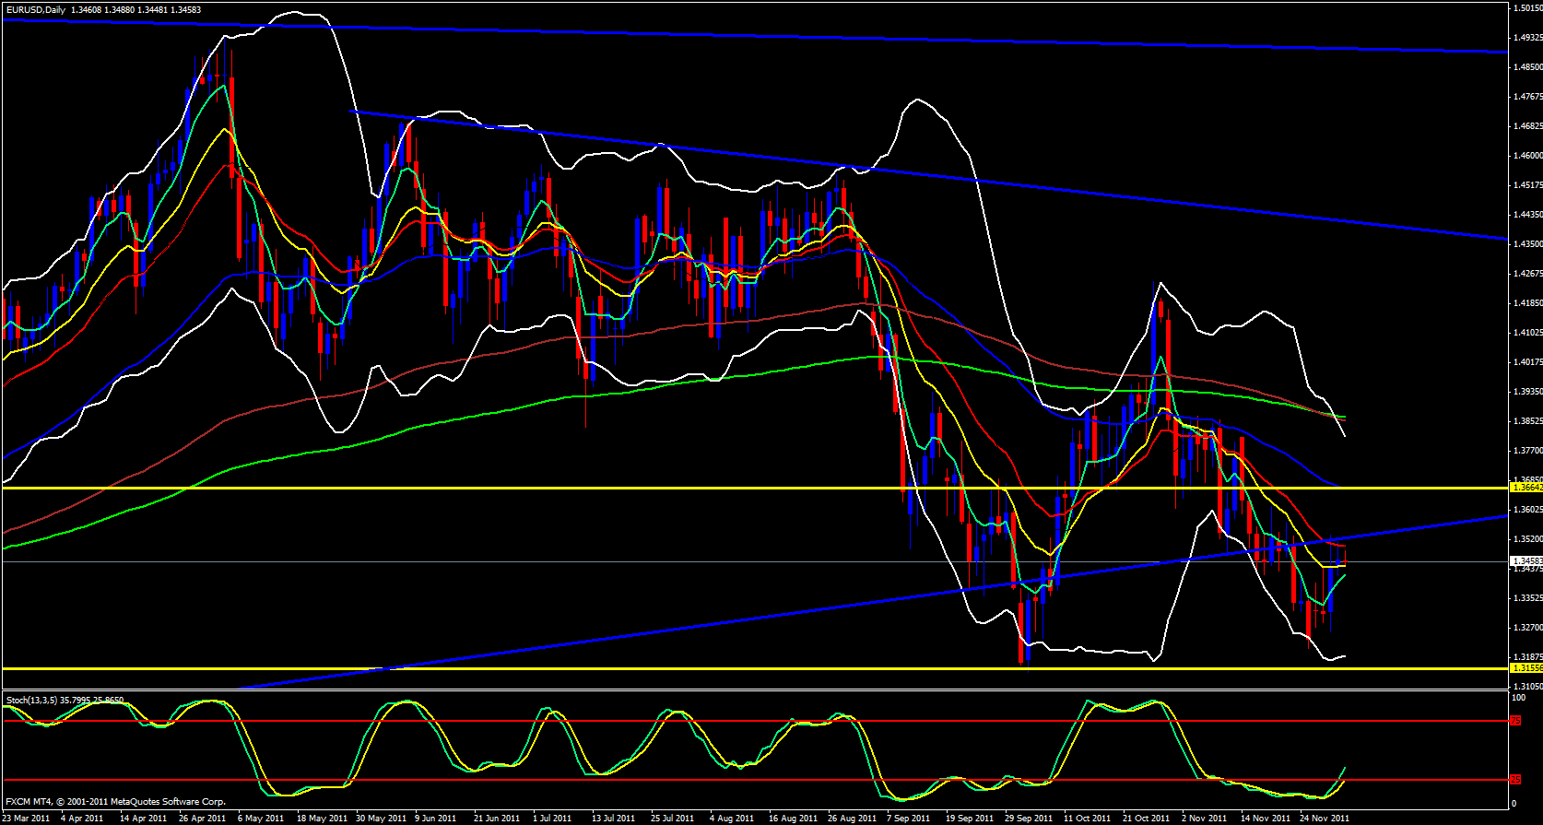The width and height of the screenshot is (1543, 825).
Task: Click the 1 Jul 2011 date label
Action: (550, 818)
